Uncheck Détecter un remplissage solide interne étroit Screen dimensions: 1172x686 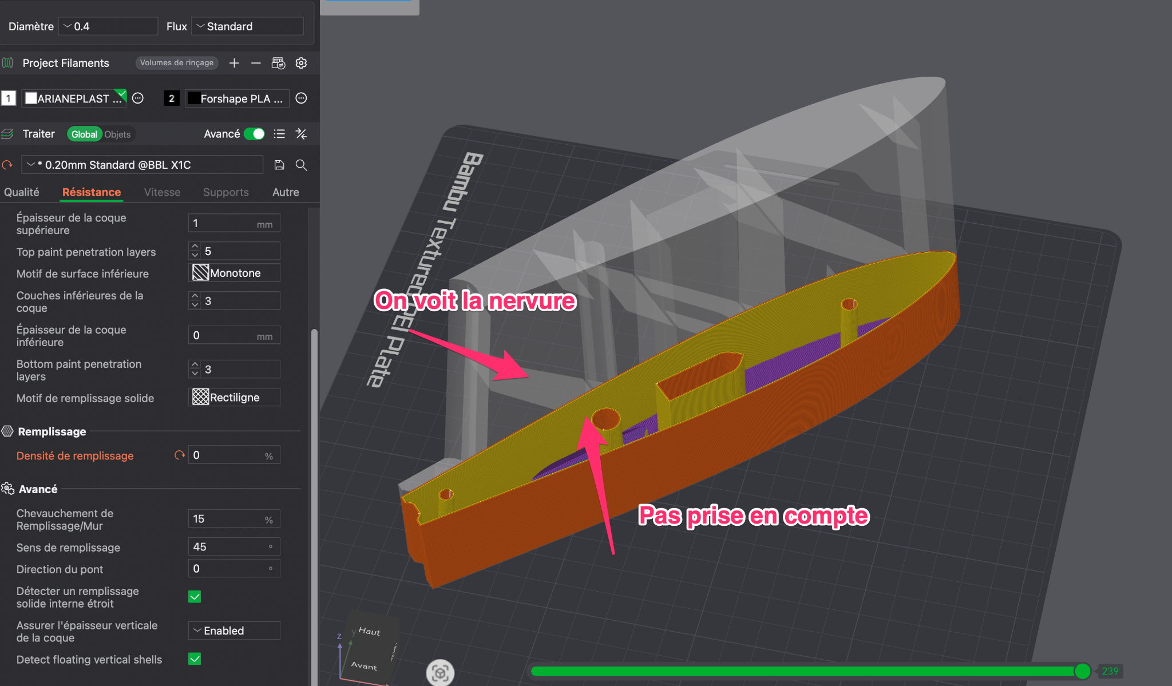tap(195, 597)
